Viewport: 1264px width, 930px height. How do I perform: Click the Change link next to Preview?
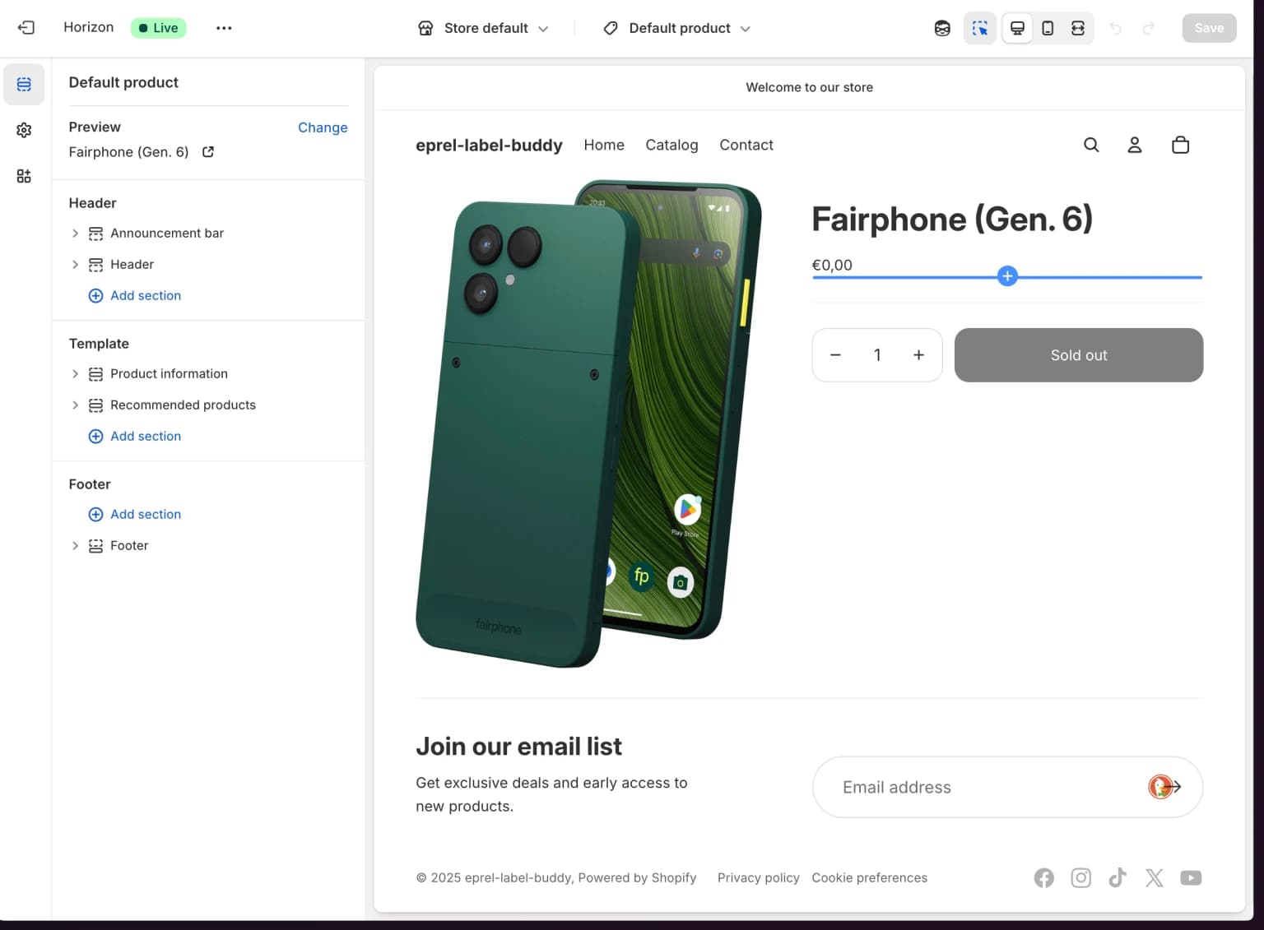pyautogui.click(x=323, y=127)
